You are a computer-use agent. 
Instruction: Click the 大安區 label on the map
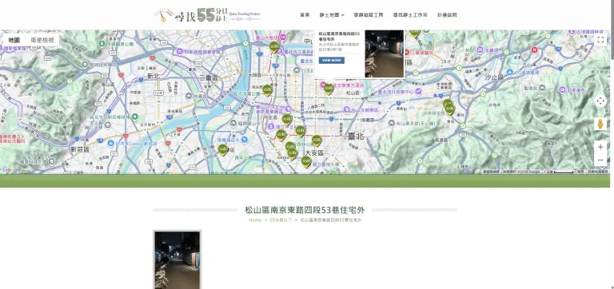coord(314,153)
